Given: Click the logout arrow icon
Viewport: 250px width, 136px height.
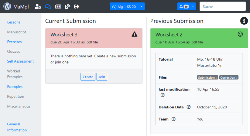Looking at the screenshot, I should coord(77,6).
